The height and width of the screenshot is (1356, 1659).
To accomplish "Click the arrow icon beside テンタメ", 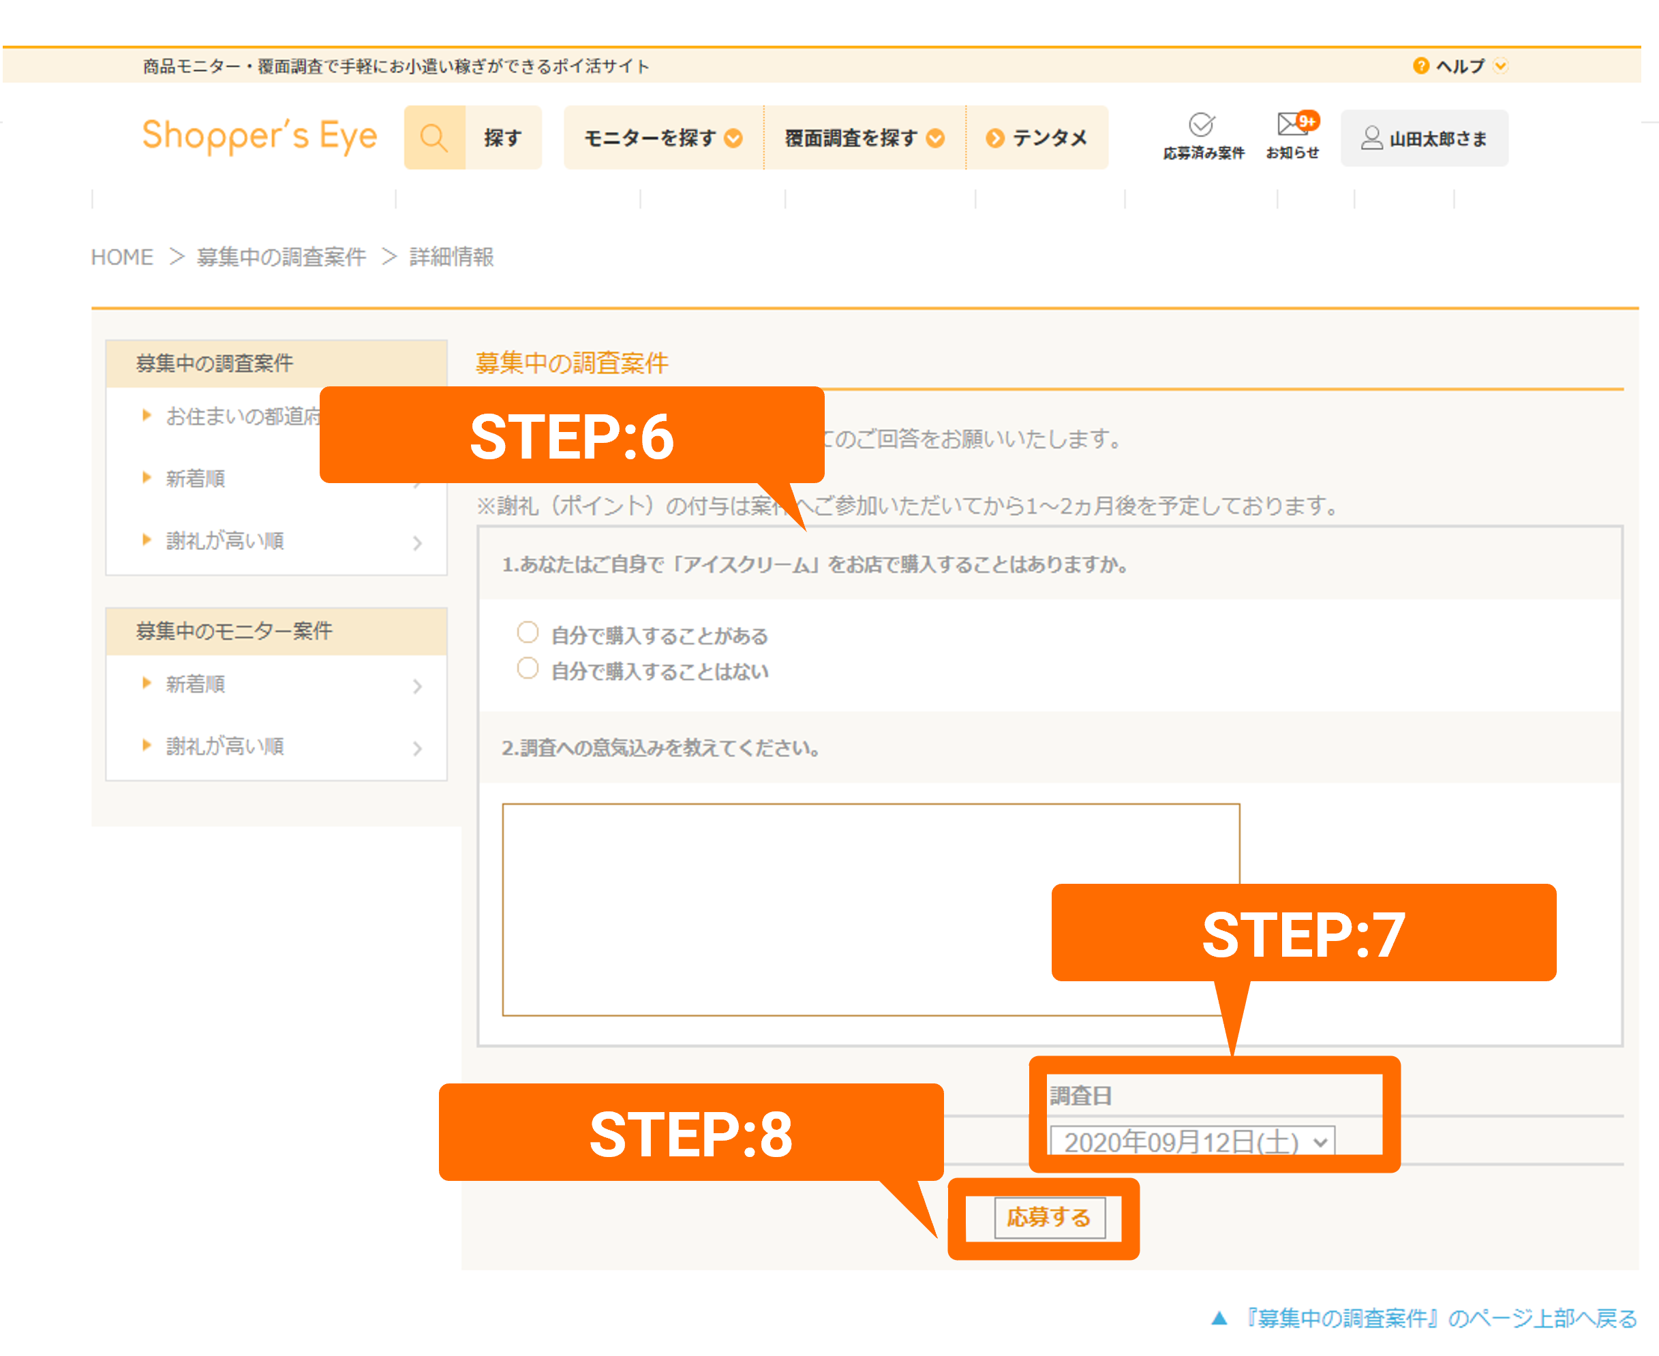I will coord(994,138).
